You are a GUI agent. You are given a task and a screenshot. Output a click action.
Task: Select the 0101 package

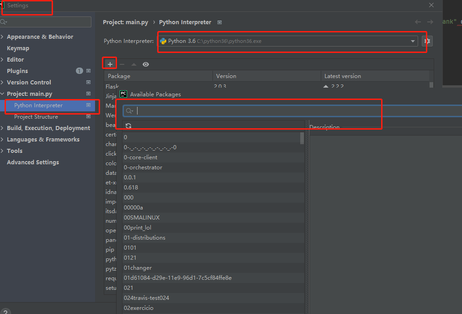point(213,248)
